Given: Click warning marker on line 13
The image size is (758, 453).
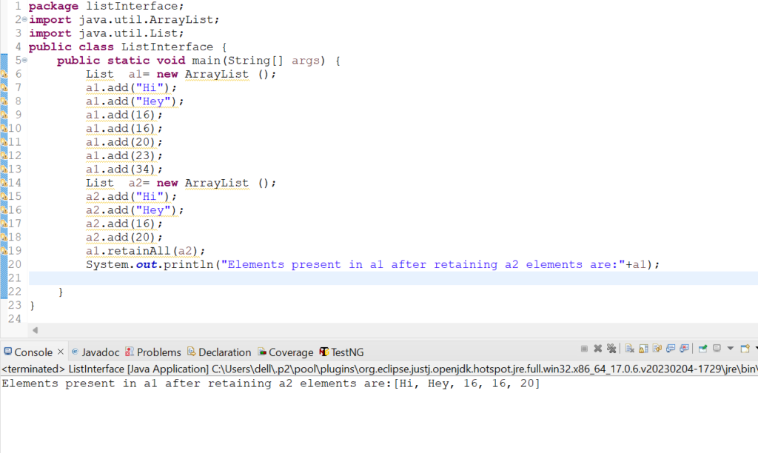Looking at the screenshot, I should pyautogui.click(x=4, y=169).
